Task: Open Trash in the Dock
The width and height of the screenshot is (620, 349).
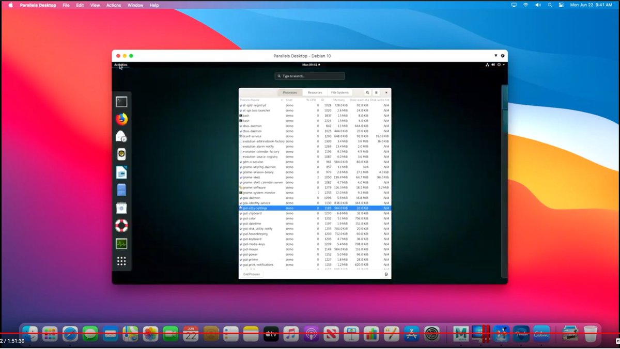Action: 591,334
